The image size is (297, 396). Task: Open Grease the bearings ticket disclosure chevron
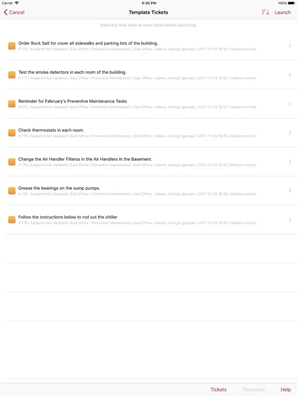pyautogui.click(x=290, y=191)
